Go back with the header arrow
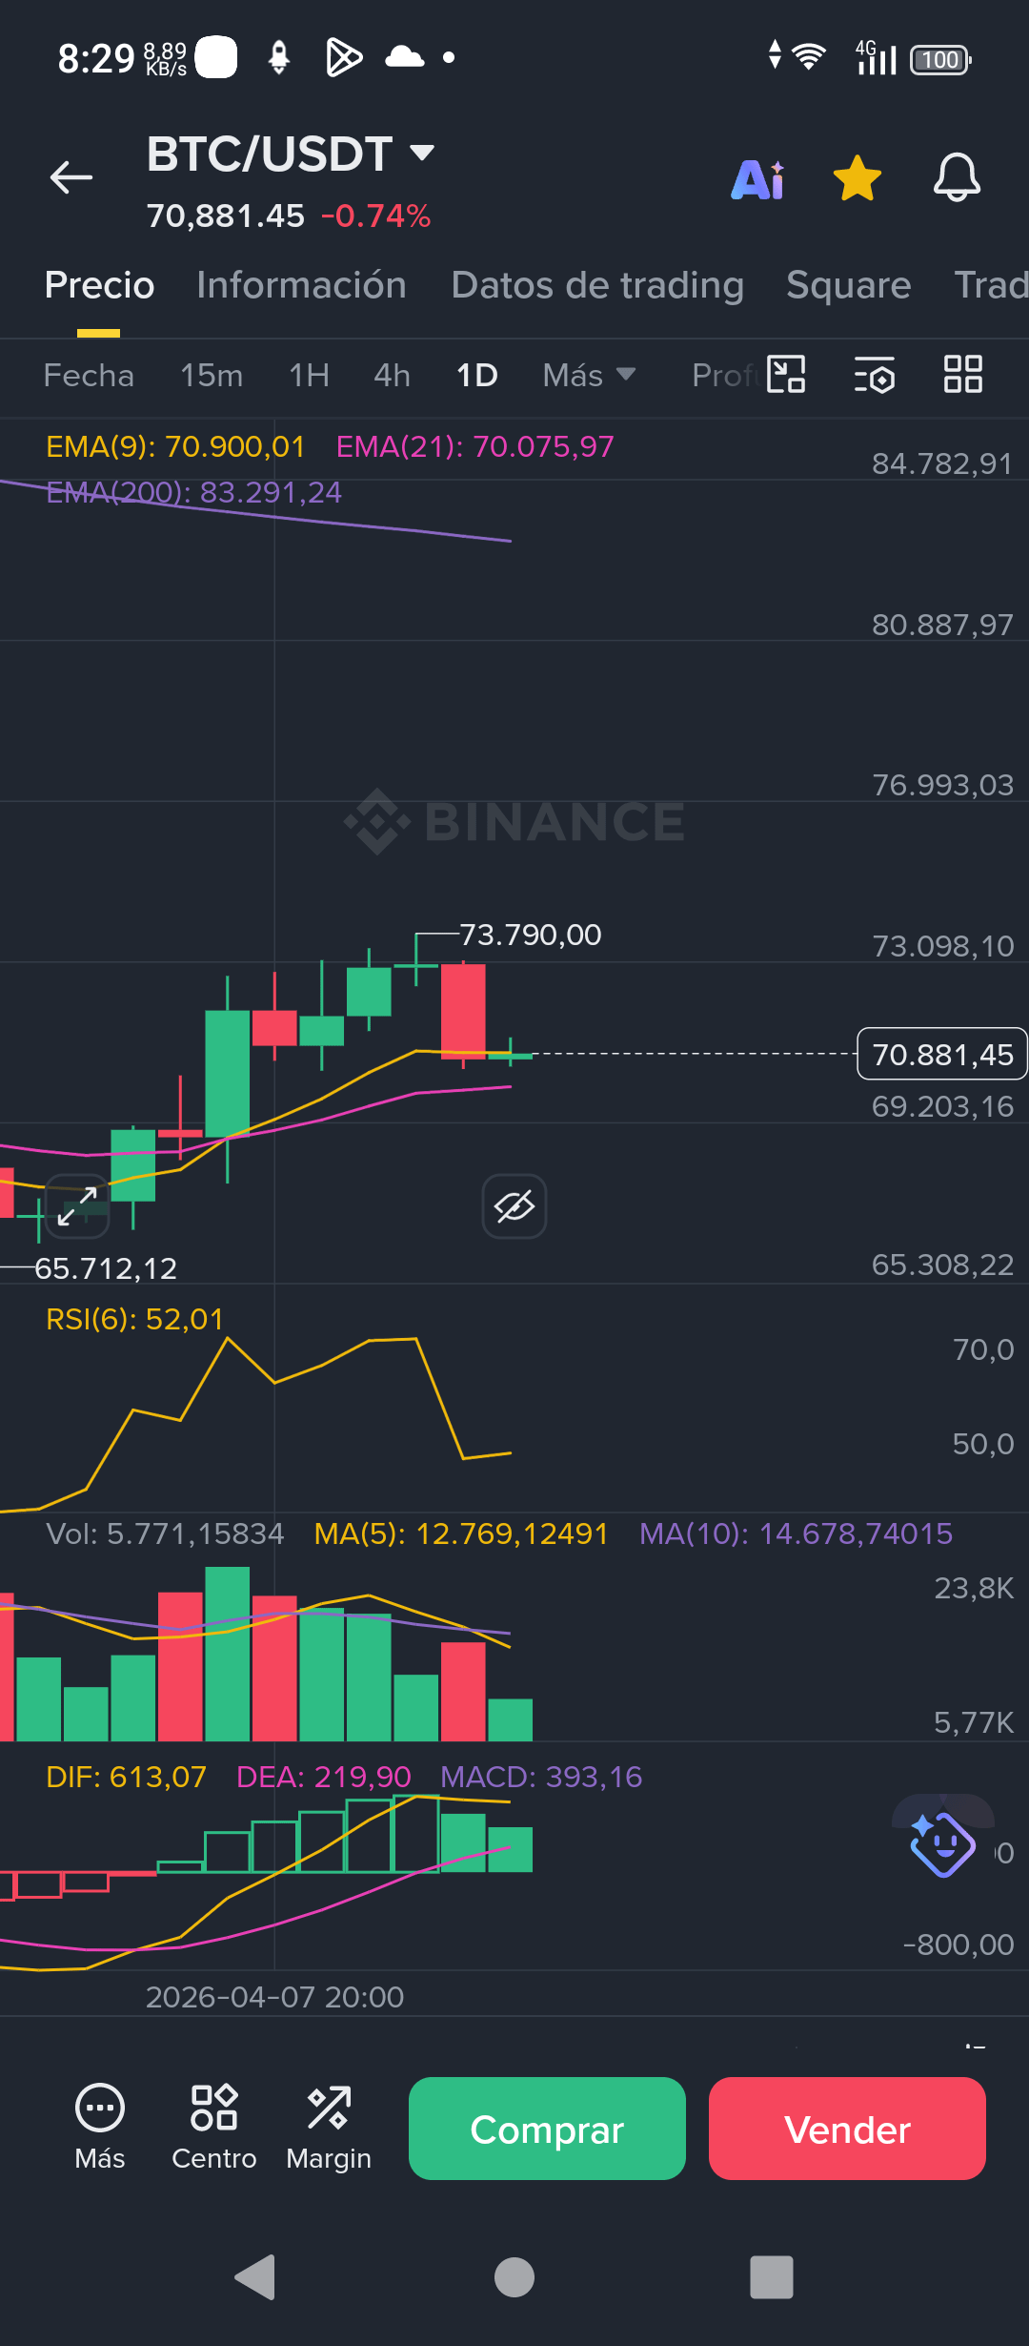The height and width of the screenshot is (2346, 1029). point(71,177)
